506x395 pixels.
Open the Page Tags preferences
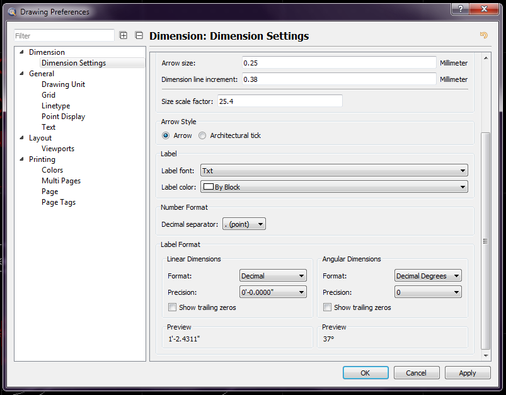pyautogui.click(x=59, y=202)
